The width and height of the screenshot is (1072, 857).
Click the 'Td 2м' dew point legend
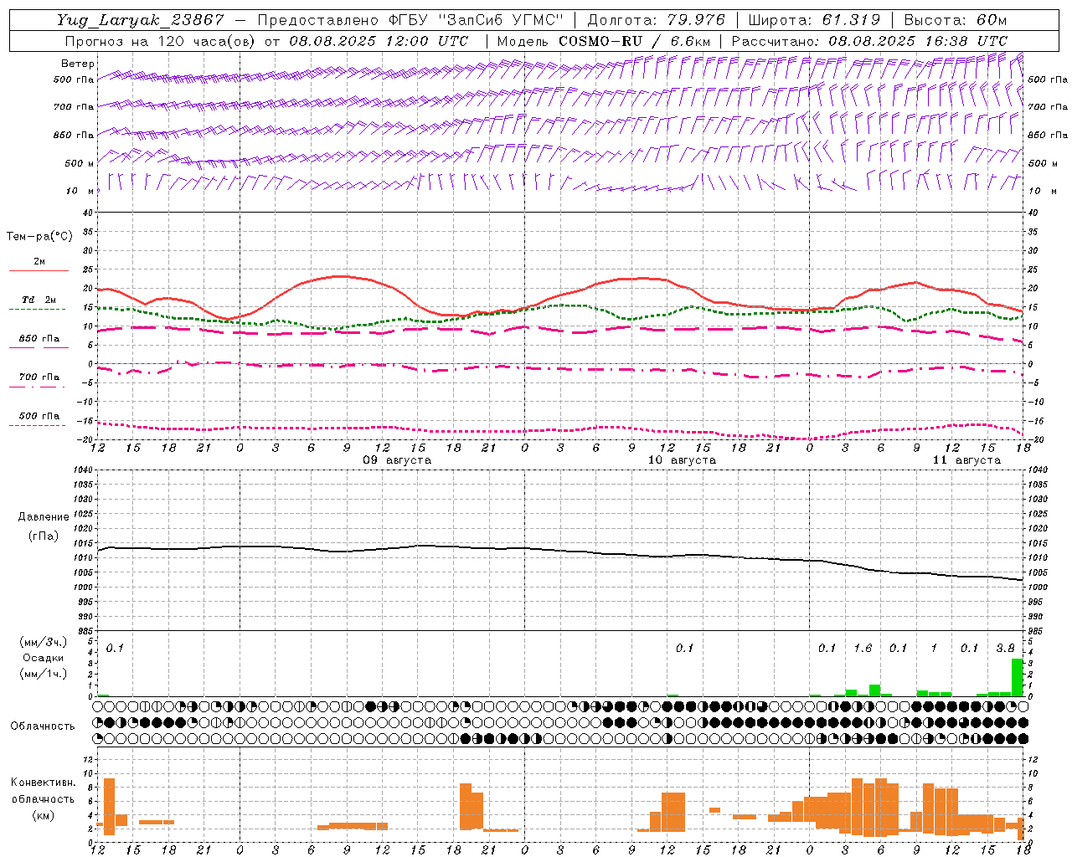(39, 300)
